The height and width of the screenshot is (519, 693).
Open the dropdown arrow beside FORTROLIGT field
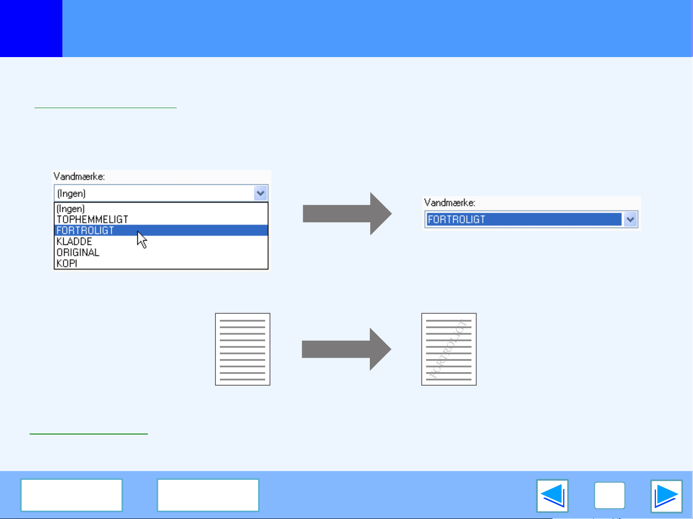pos(630,220)
